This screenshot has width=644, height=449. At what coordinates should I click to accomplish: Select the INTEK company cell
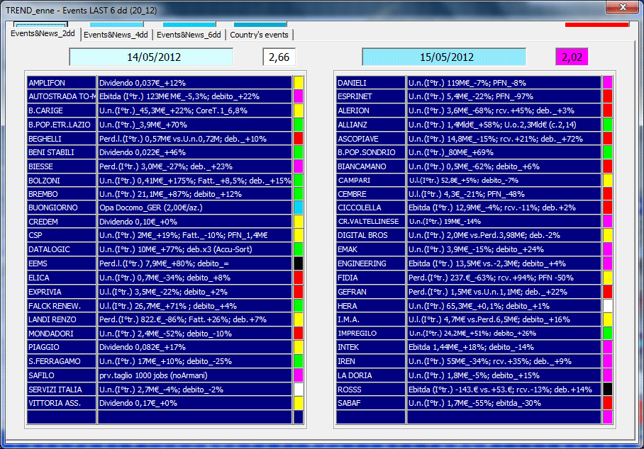coord(370,347)
